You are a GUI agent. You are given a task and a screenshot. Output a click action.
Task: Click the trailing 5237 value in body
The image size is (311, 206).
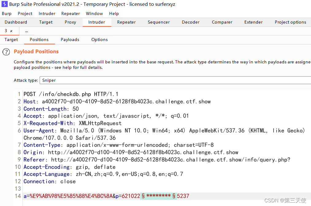(183, 196)
